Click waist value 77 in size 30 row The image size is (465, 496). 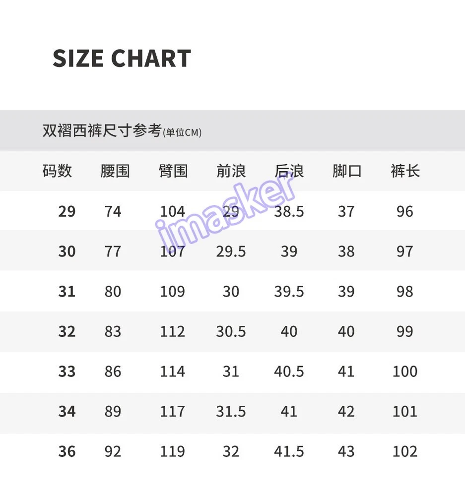(x=113, y=251)
